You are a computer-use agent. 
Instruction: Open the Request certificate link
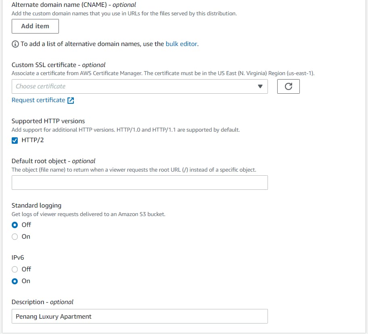tap(38, 100)
